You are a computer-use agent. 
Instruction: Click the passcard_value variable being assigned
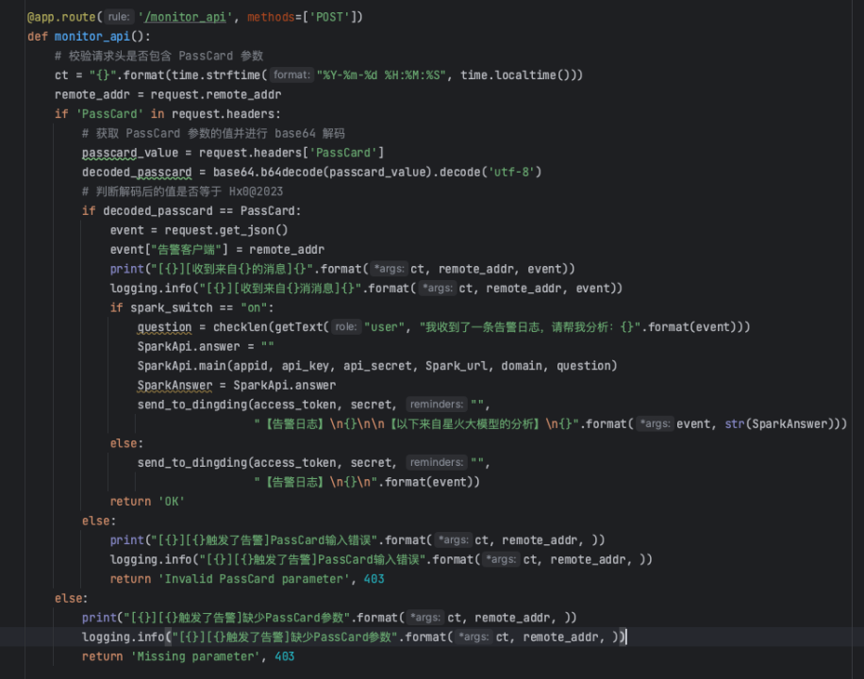pos(130,153)
